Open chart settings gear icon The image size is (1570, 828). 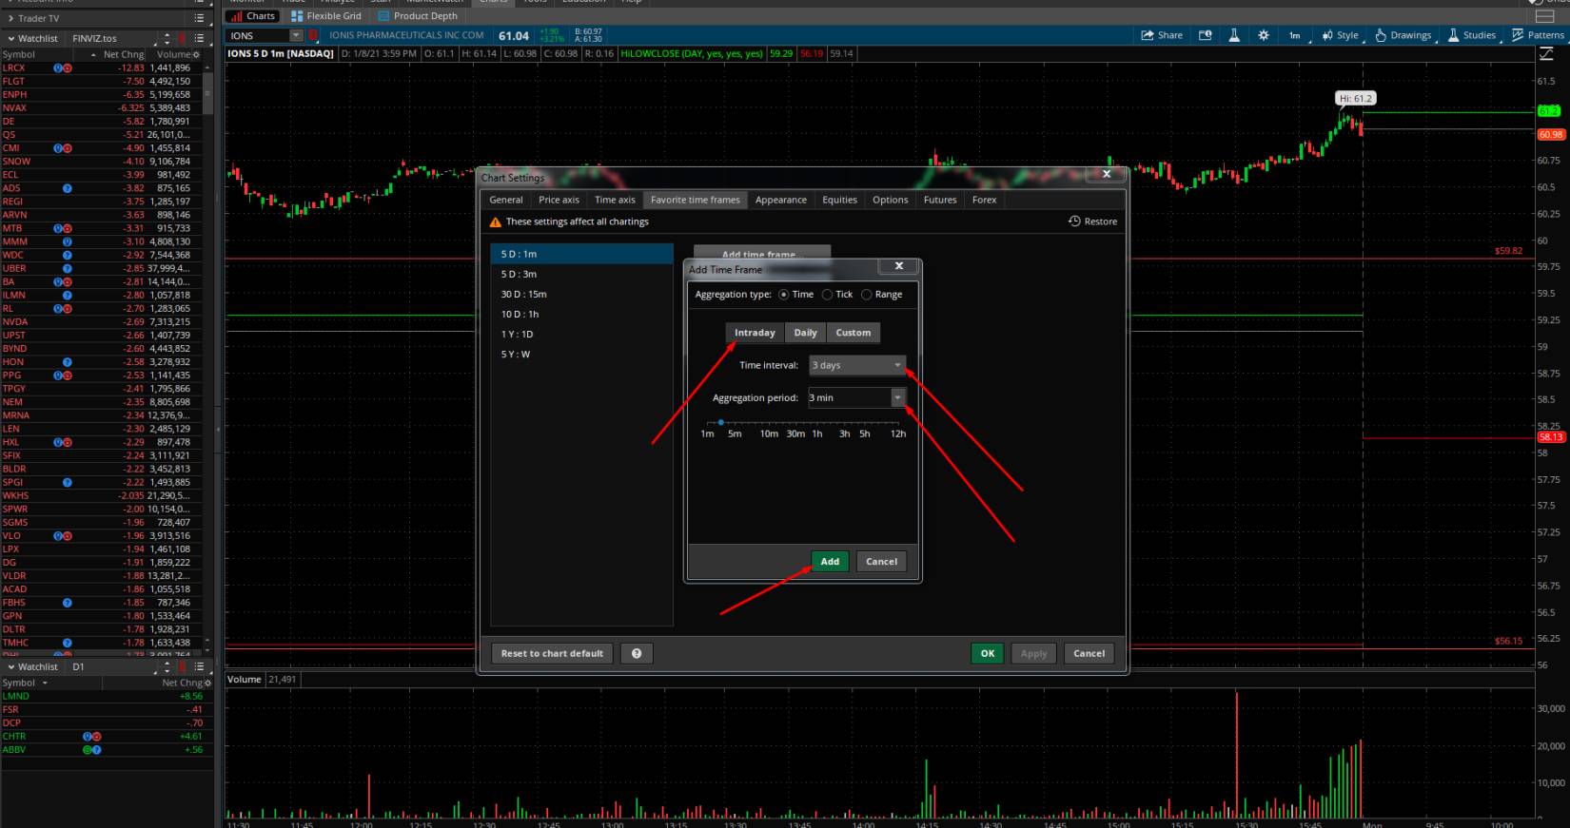[x=1264, y=35]
